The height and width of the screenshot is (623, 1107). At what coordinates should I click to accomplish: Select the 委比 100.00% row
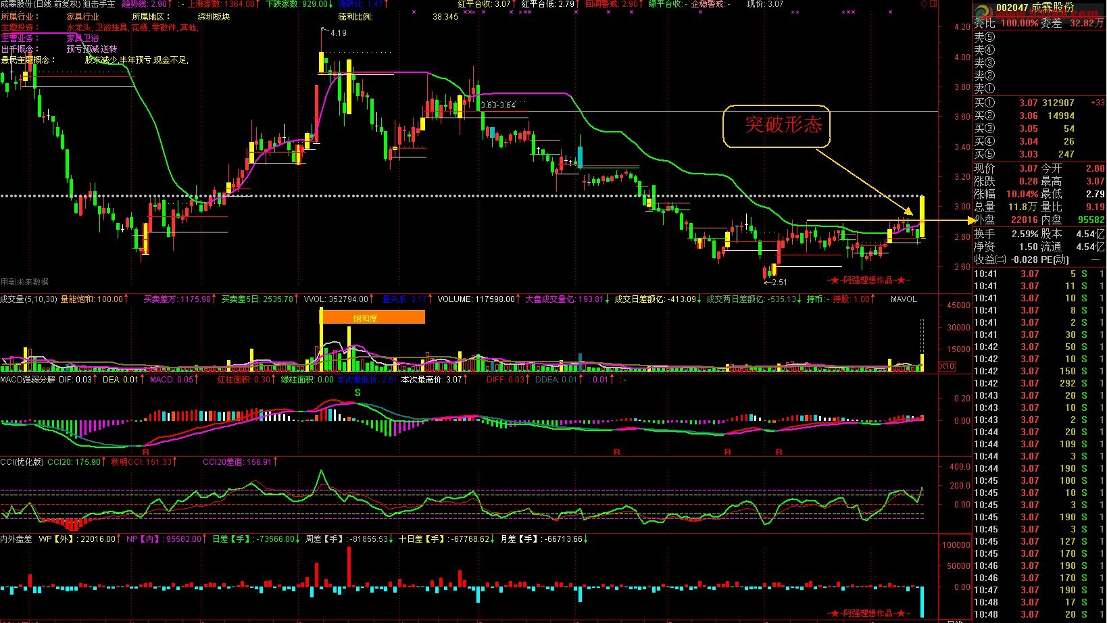point(1039,23)
